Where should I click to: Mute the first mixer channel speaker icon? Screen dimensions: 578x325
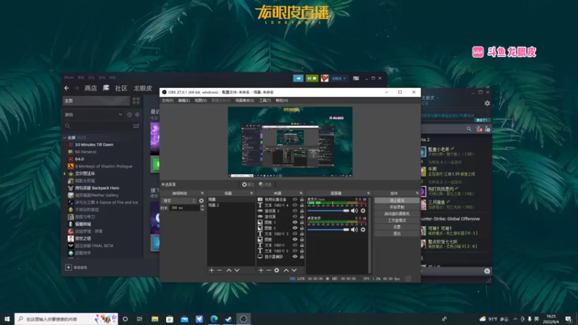(x=354, y=211)
